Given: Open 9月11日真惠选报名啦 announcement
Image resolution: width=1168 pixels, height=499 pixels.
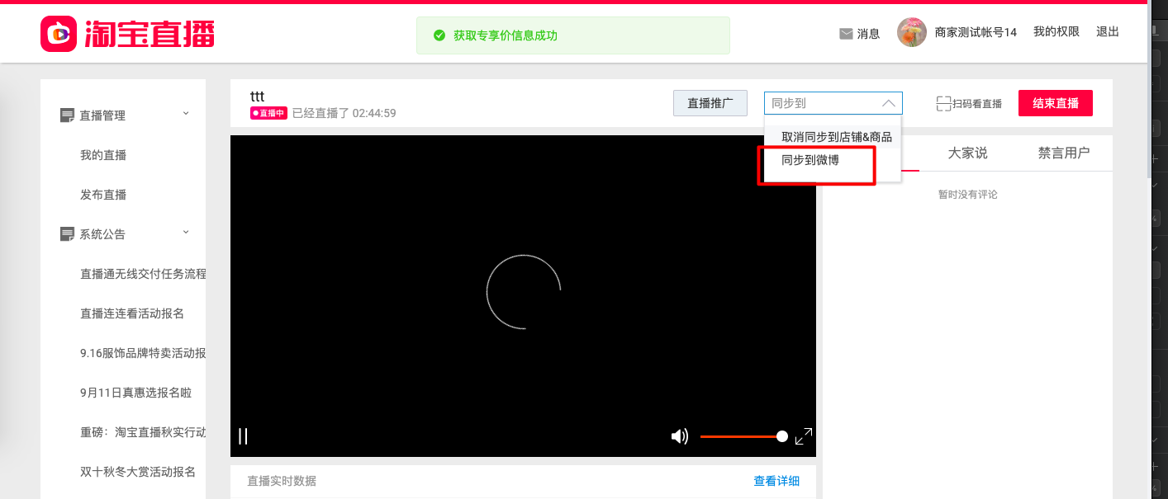Looking at the screenshot, I should coord(135,393).
